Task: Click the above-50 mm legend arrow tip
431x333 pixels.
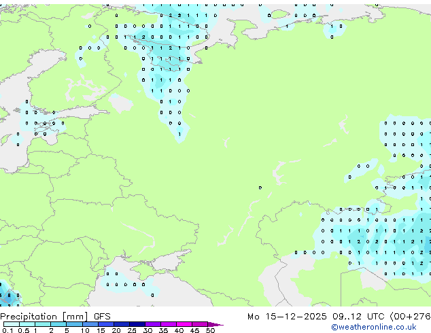Action: click(215, 324)
